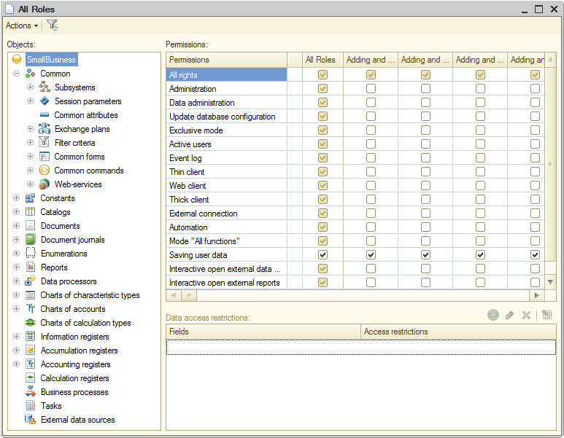564x438 pixels.
Task: Expand the Documents node
Action: click(16, 226)
